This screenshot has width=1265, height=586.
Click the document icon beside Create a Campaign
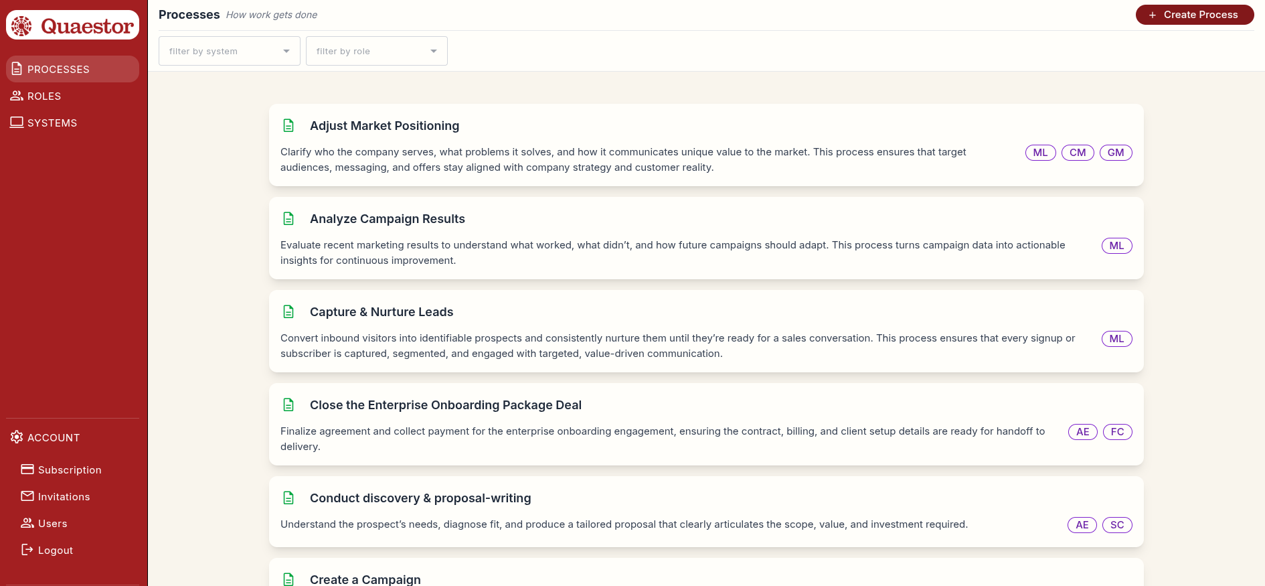coord(288,579)
